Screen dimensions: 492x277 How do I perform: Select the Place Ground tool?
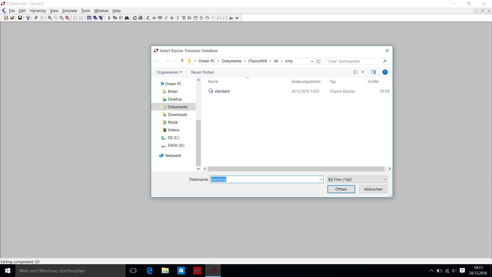(154, 18)
